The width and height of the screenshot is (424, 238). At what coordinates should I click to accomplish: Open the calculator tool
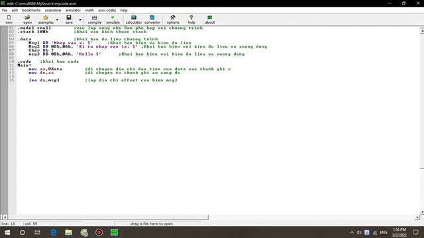pos(134,19)
